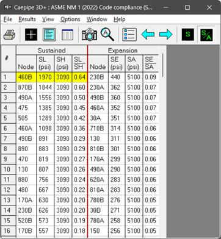Click Expansion node 230B in row 1

pyautogui.click(x=98, y=77)
